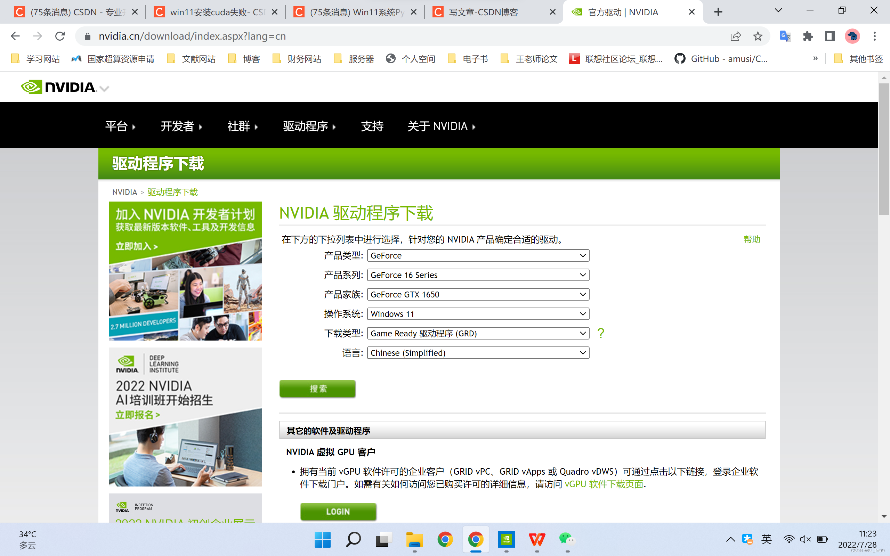
Task: Open the 下载类型 Game Ready dropdown
Action: point(478,334)
